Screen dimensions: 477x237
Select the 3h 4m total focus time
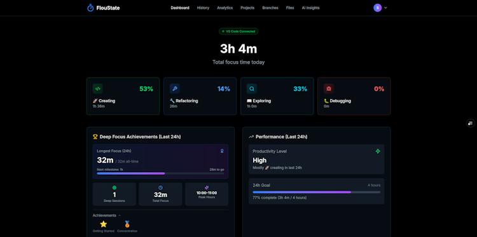(238, 49)
